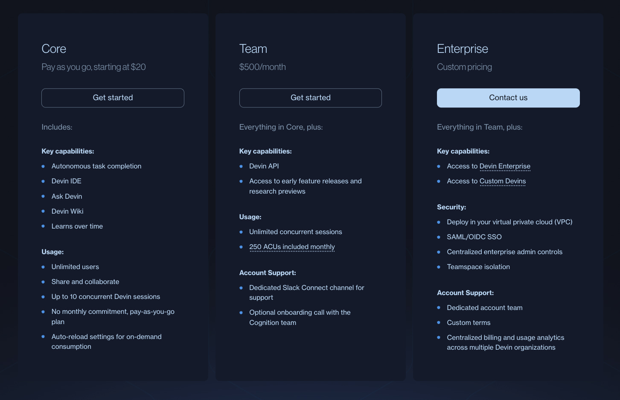Select the Core plan heading

pos(54,49)
